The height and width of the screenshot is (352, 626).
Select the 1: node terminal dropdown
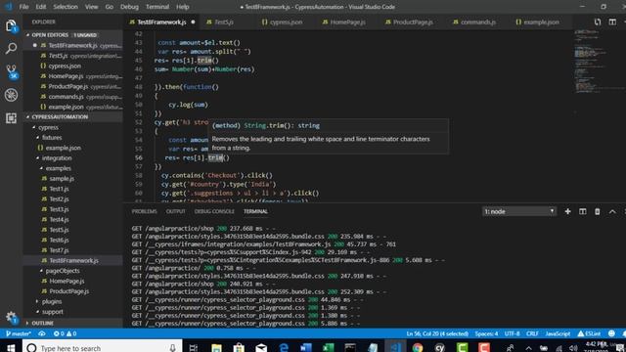pyautogui.click(x=518, y=211)
